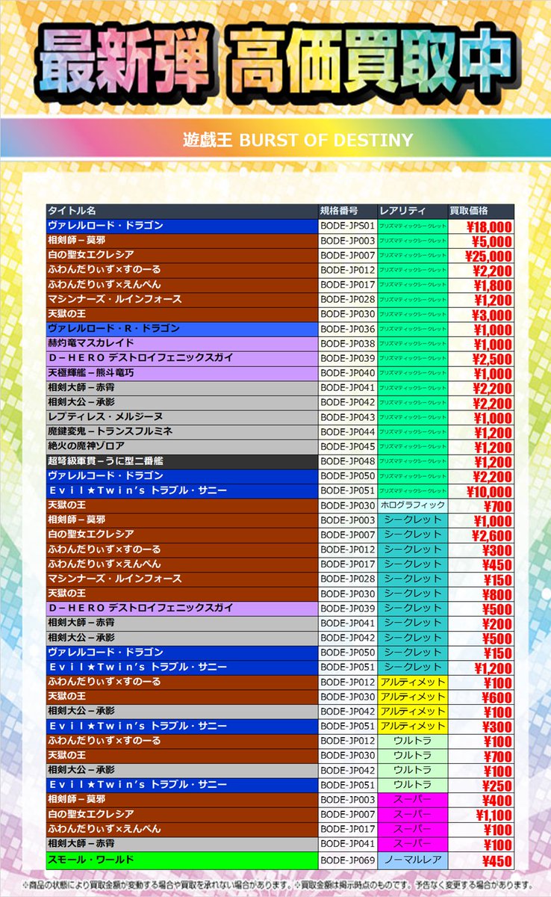This screenshot has height=897, width=551.
Task: Click the BODE-JPS01 code cell
Action: (x=347, y=226)
